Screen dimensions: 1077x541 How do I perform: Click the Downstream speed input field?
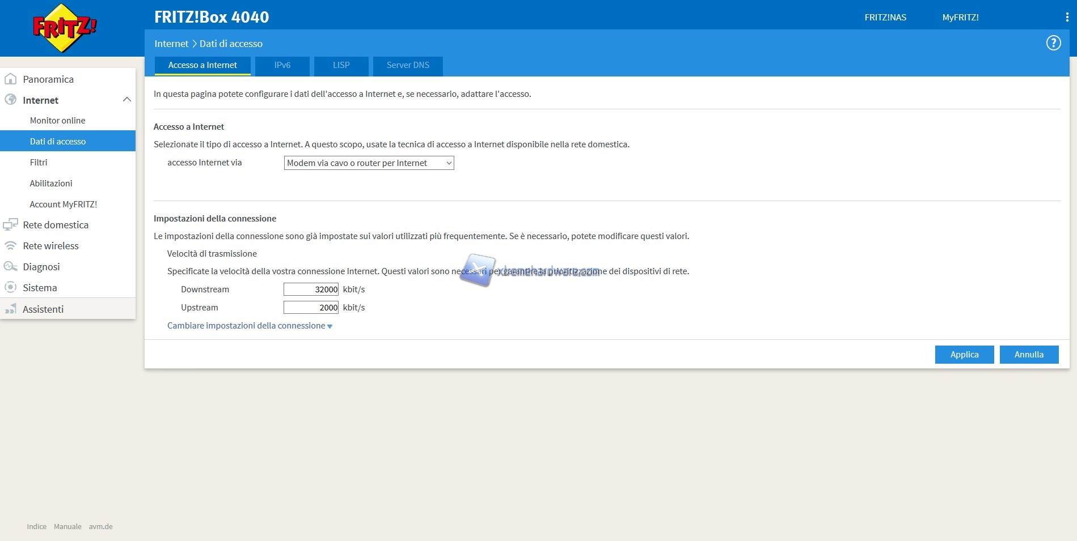coord(311,289)
